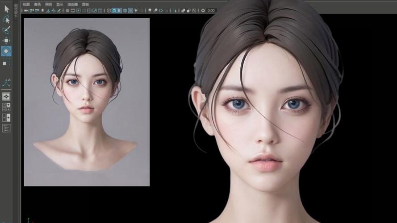Select the Scale tool
Viewport: 397px width, 223px height.
point(6,62)
